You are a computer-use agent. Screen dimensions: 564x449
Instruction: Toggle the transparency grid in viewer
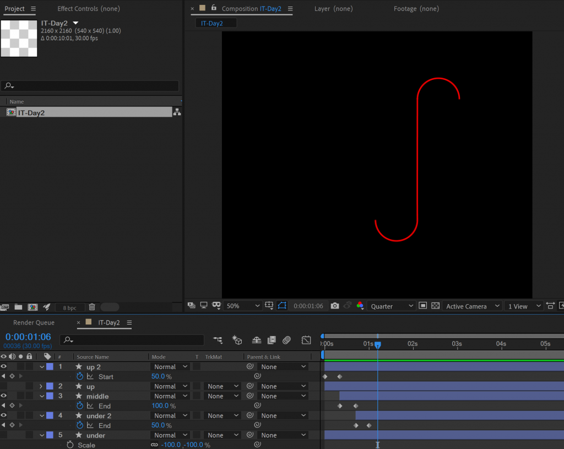(x=435, y=306)
